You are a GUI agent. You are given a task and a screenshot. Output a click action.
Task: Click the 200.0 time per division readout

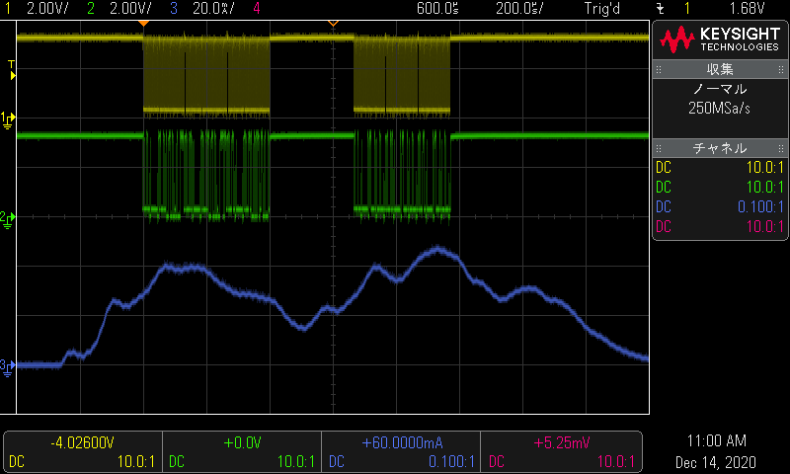519,8
